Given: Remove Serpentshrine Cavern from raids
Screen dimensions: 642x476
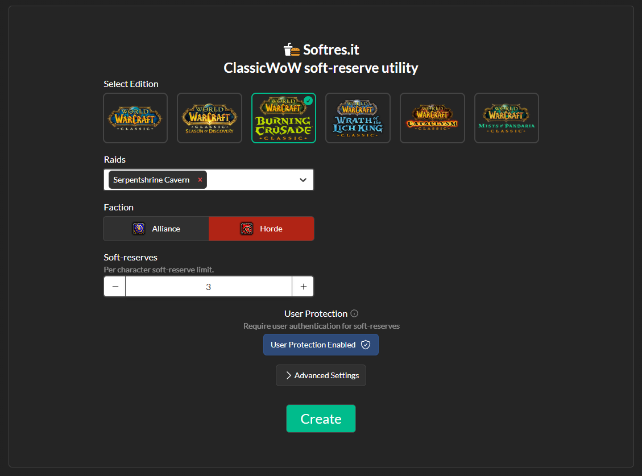Looking at the screenshot, I should pos(200,180).
